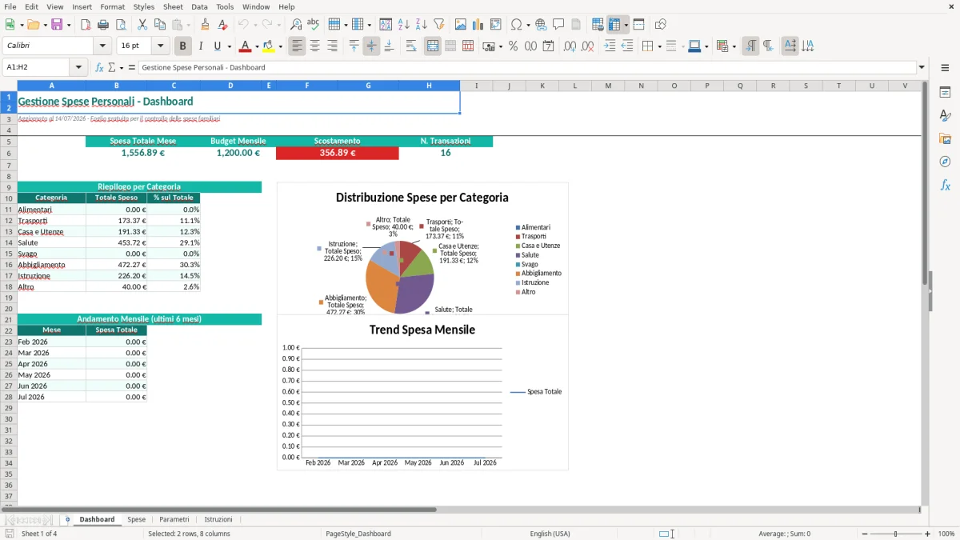Click the zoom slider handle

pos(895,534)
